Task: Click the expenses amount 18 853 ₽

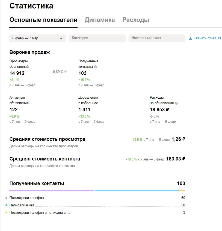Action: (159, 110)
